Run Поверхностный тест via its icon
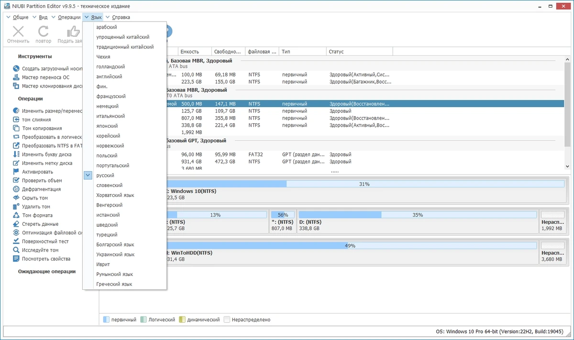Viewport: 574px width, 340px height. coord(16,241)
